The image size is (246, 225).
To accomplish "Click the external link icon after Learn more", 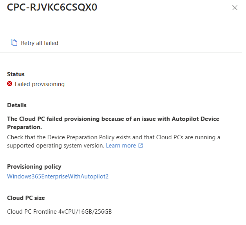I will click(140, 146).
